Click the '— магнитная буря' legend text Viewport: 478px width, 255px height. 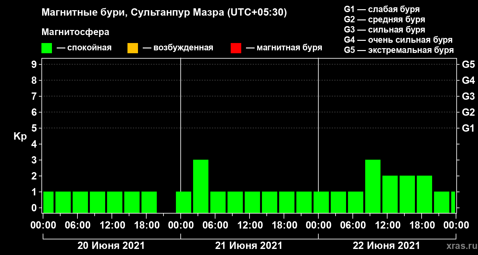point(284,48)
